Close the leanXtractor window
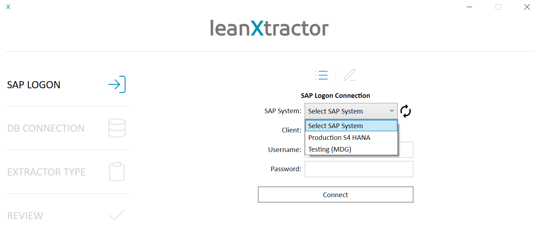 [x=527, y=7]
